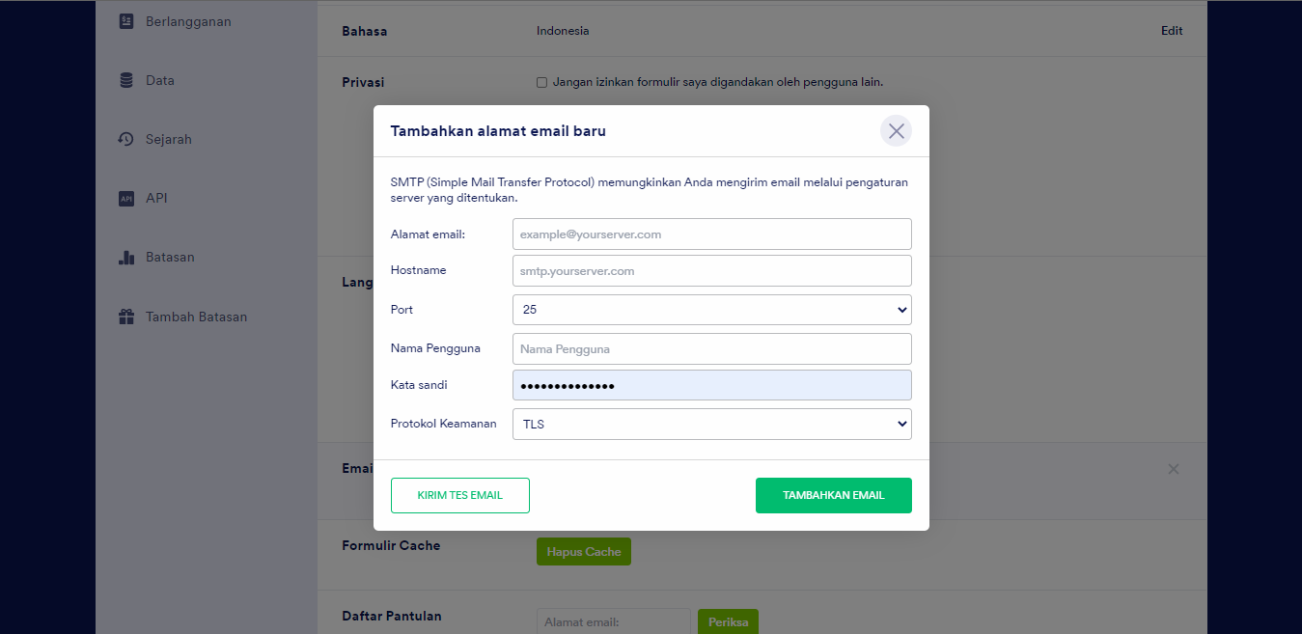1302x634 pixels.
Task: Click the Kata sandi password field
Action: click(711, 386)
